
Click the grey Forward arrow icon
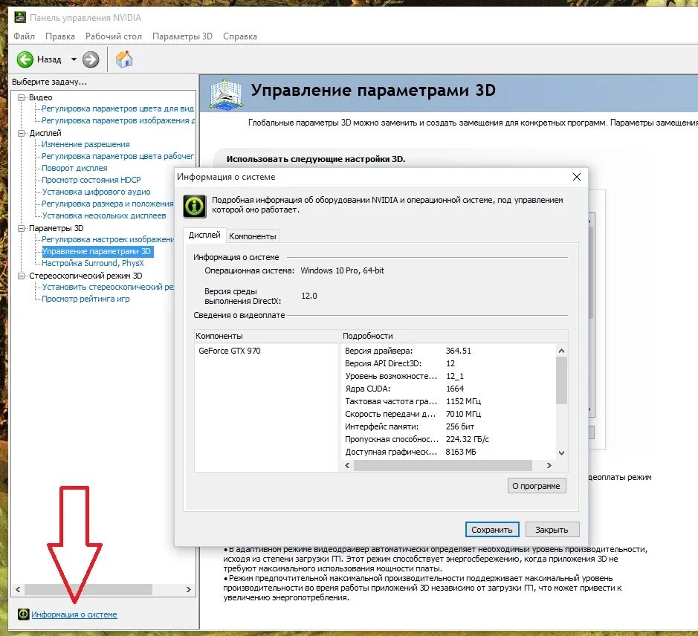click(x=91, y=59)
